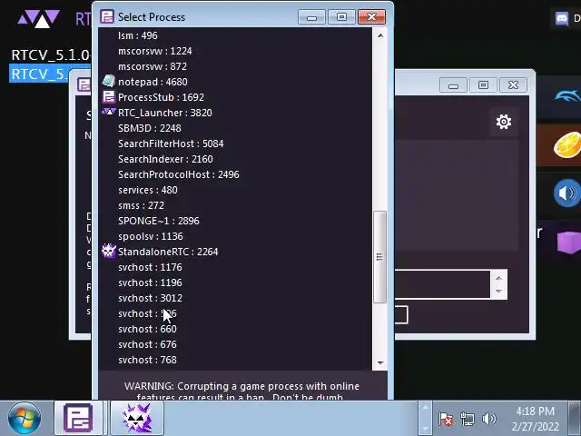This screenshot has width=581, height=436.
Task: Select svchost : 1196 process
Action: pyautogui.click(x=150, y=282)
